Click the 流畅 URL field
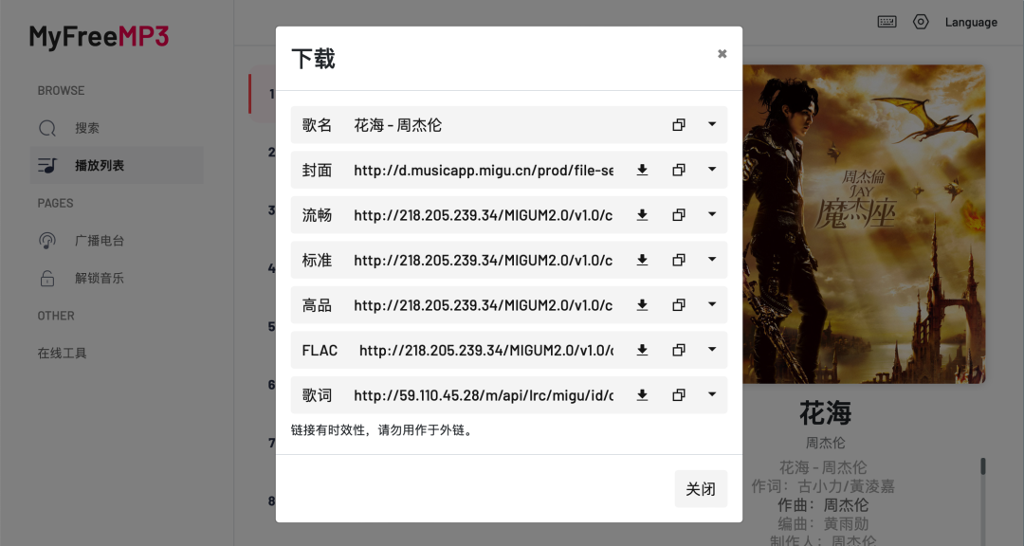This screenshot has height=546, width=1024. point(484,215)
